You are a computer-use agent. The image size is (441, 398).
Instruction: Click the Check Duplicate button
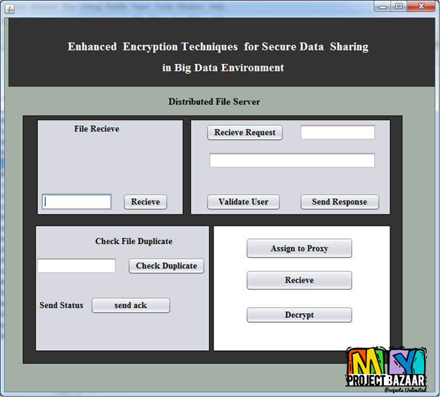[x=166, y=266]
